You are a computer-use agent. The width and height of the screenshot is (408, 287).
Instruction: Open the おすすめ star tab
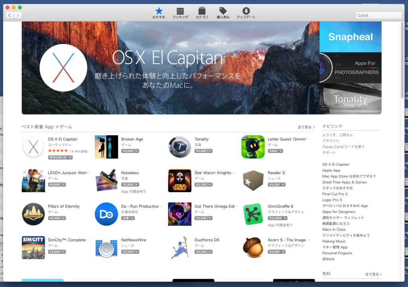[159, 13]
